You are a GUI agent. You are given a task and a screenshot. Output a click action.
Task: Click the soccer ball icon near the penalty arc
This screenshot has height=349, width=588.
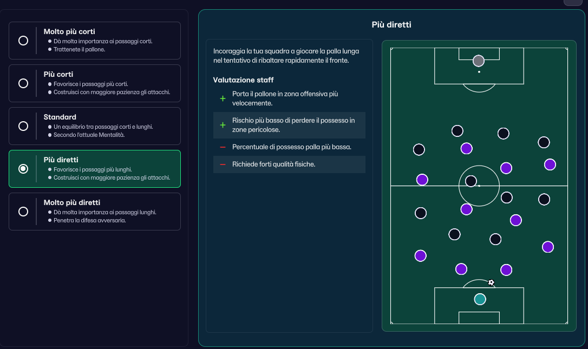pyautogui.click(x=491, y=282)
